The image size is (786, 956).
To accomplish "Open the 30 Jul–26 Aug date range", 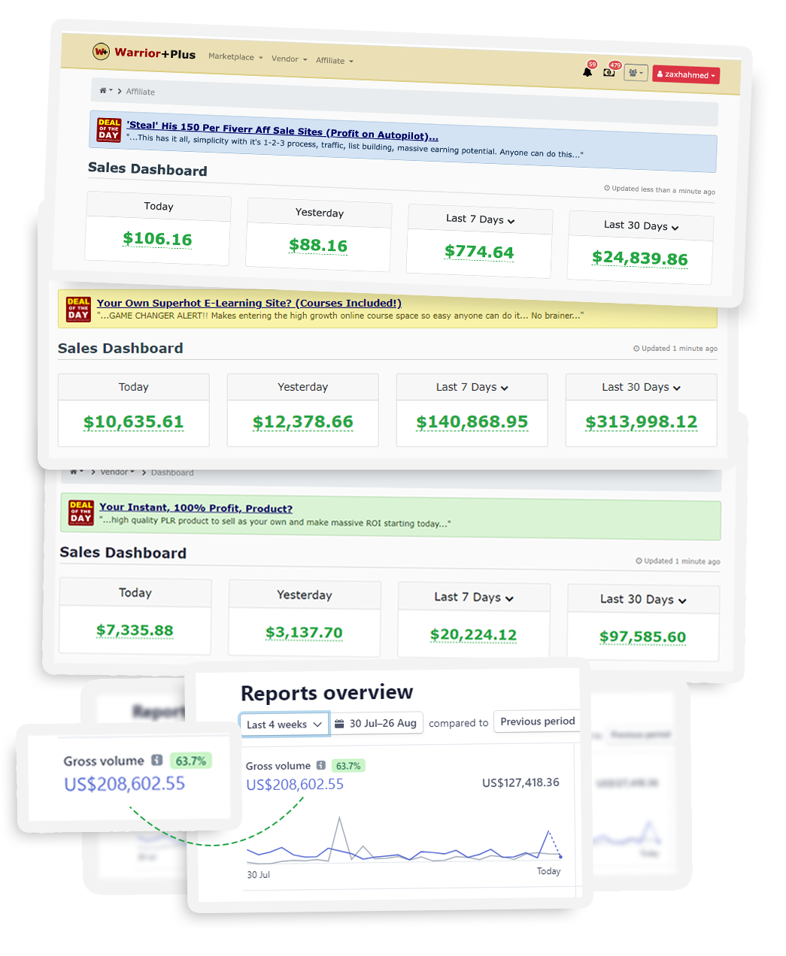I will [x=376, y=723].
